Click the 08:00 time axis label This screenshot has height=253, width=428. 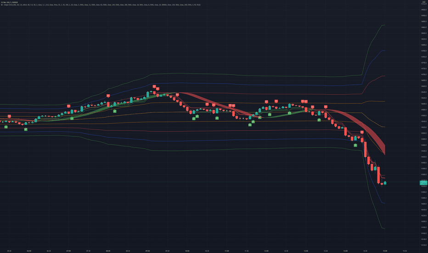(108, 251)
